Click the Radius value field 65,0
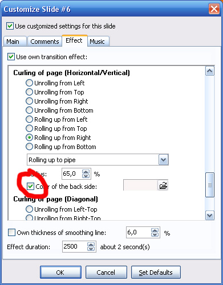Image resolution: width=223 pixels, height=285 pixels. (x=72, y=174)
